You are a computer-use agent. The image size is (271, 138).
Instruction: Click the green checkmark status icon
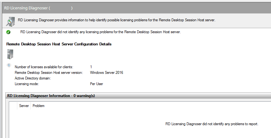(x=8, y=32)
